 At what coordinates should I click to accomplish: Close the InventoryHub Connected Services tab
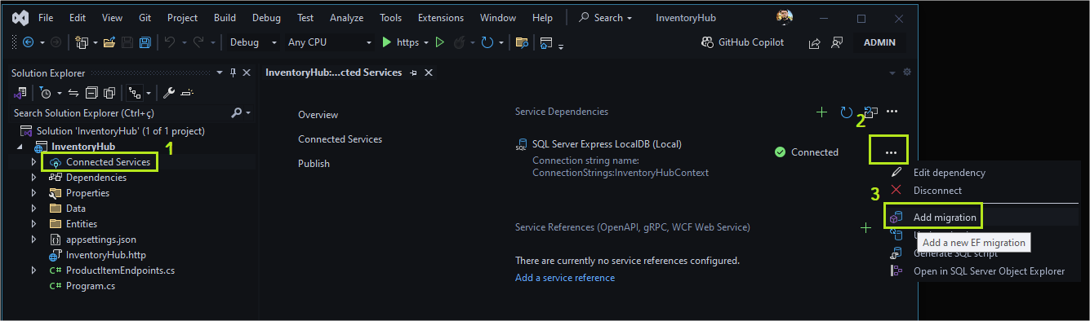click(x=429, y=73)
